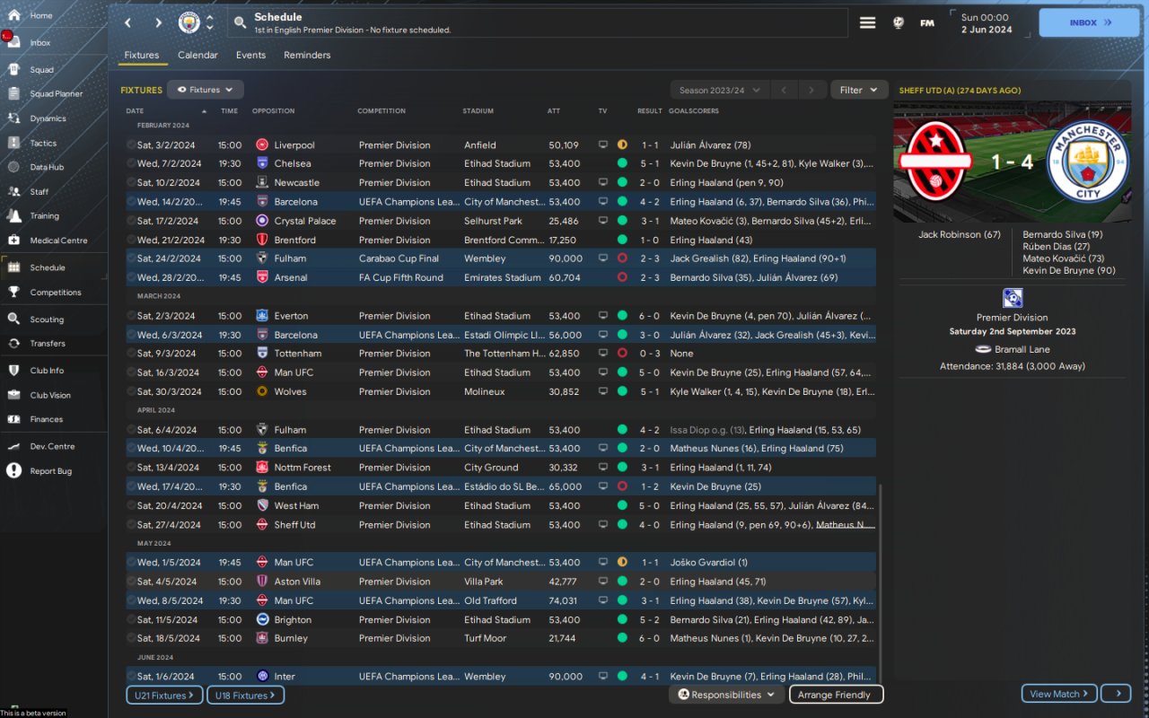The width and height of the screenshot is (1149, 718).
Task: Click the Sheff Utd badge in the match preview
Action: tap(935, 162)
